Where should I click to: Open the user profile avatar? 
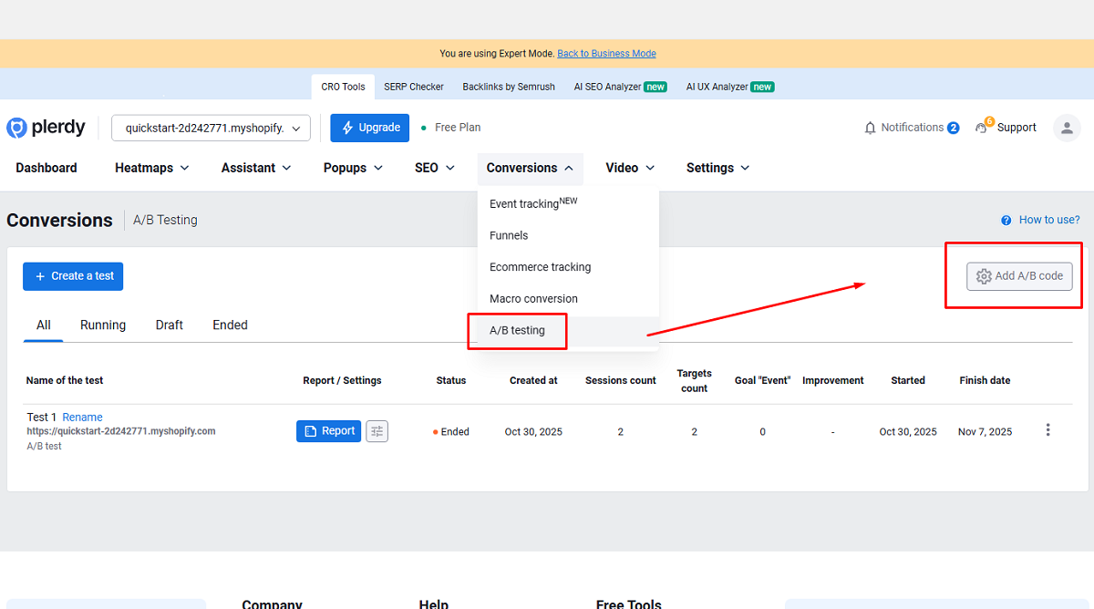tap(1067, 128)
